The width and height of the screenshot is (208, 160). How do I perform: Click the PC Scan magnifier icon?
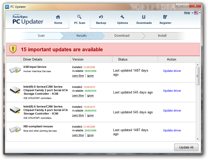pos(79,17)
